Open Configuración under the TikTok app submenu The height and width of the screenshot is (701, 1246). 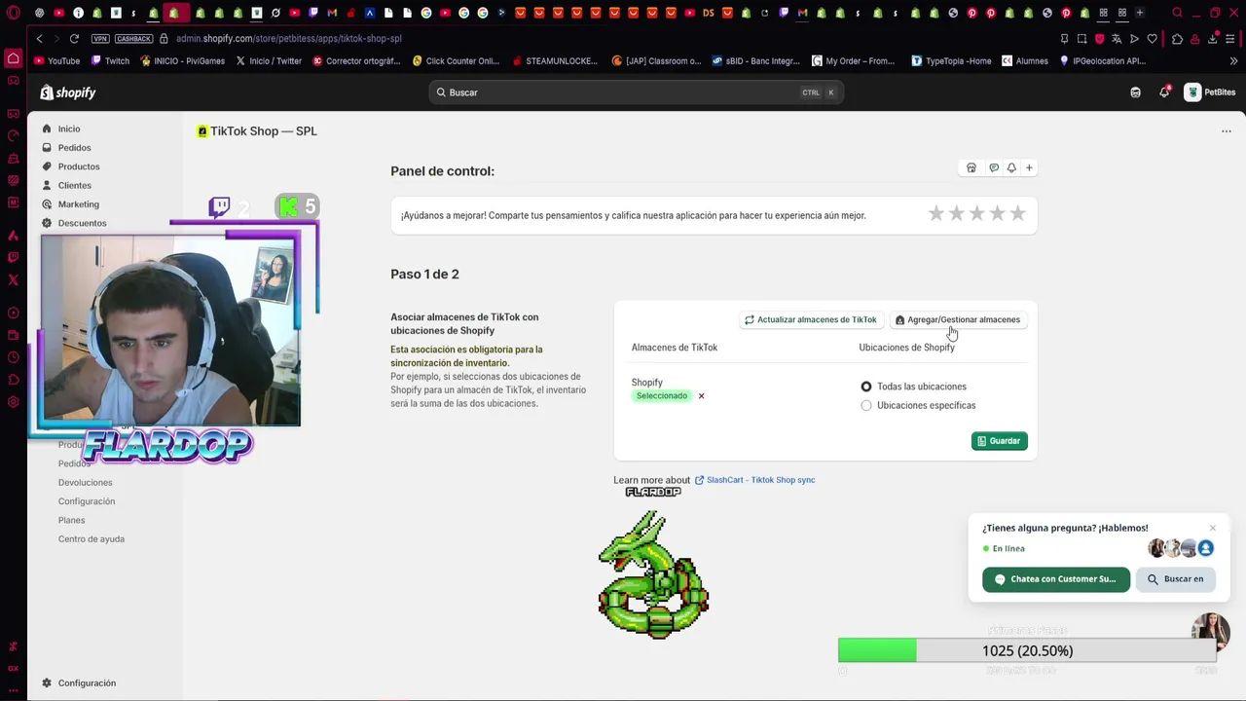click(86, 501)
